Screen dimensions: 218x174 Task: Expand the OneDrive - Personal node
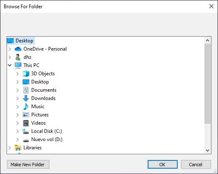click(x=10, y=49)
